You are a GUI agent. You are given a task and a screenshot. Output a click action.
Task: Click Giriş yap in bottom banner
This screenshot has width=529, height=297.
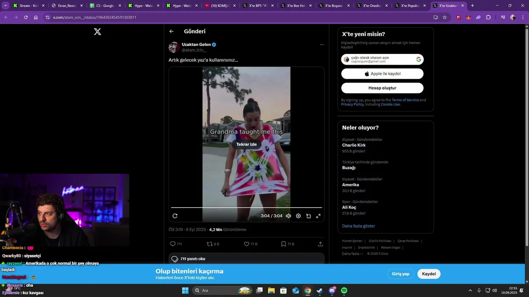pyautogui.click(x=400, y=274)
